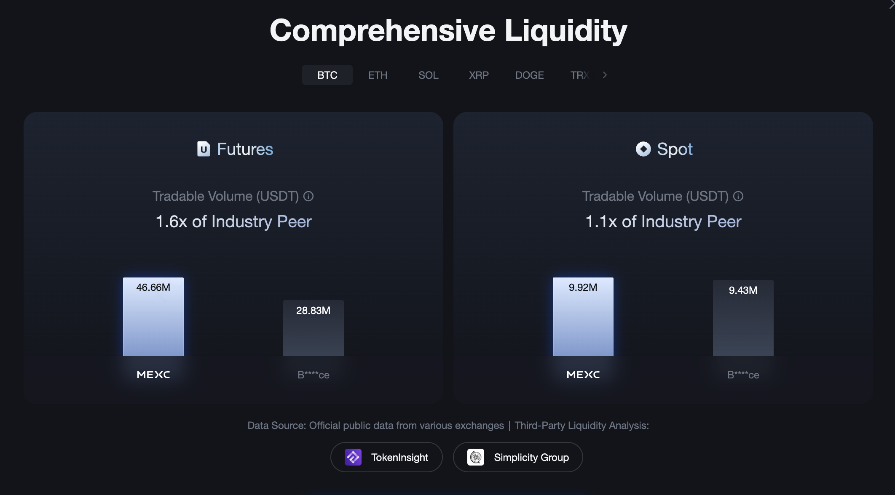895x495 pixels.
Task: Click the 46.66M MEXC Futures bar
Action: tap(153, 320)
